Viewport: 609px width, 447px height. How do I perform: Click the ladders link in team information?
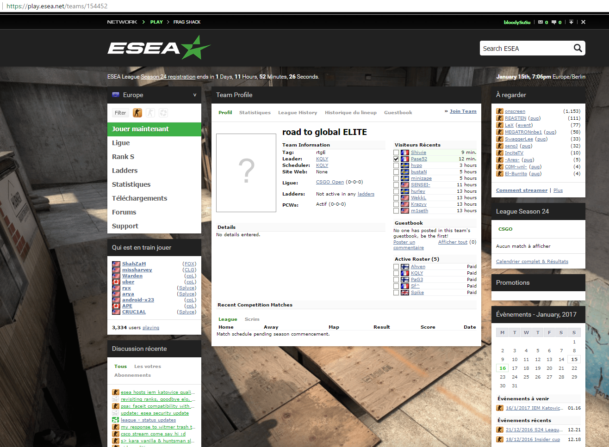point(366,194)
